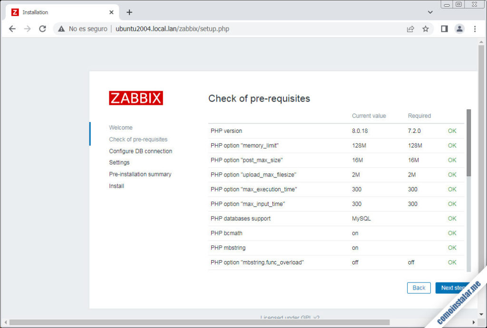The height and width of the screenshot is (328, 487).
Task: Click the 'Configure DB connection' step
Action: tap(140, 150)
